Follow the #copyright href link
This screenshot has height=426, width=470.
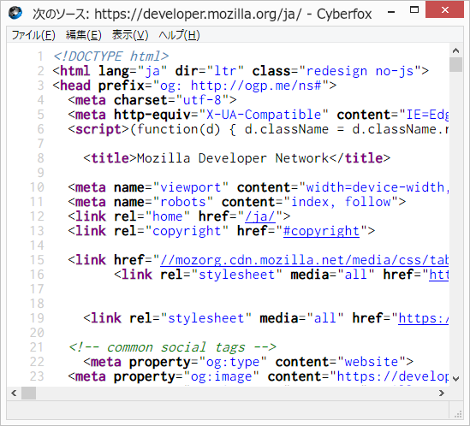pos(321,231)
